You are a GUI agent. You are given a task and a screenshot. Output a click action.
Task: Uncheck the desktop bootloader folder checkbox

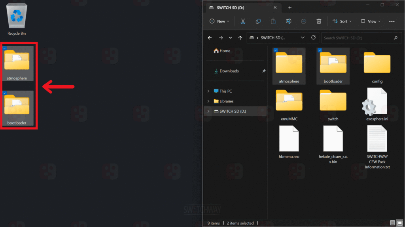5,93
